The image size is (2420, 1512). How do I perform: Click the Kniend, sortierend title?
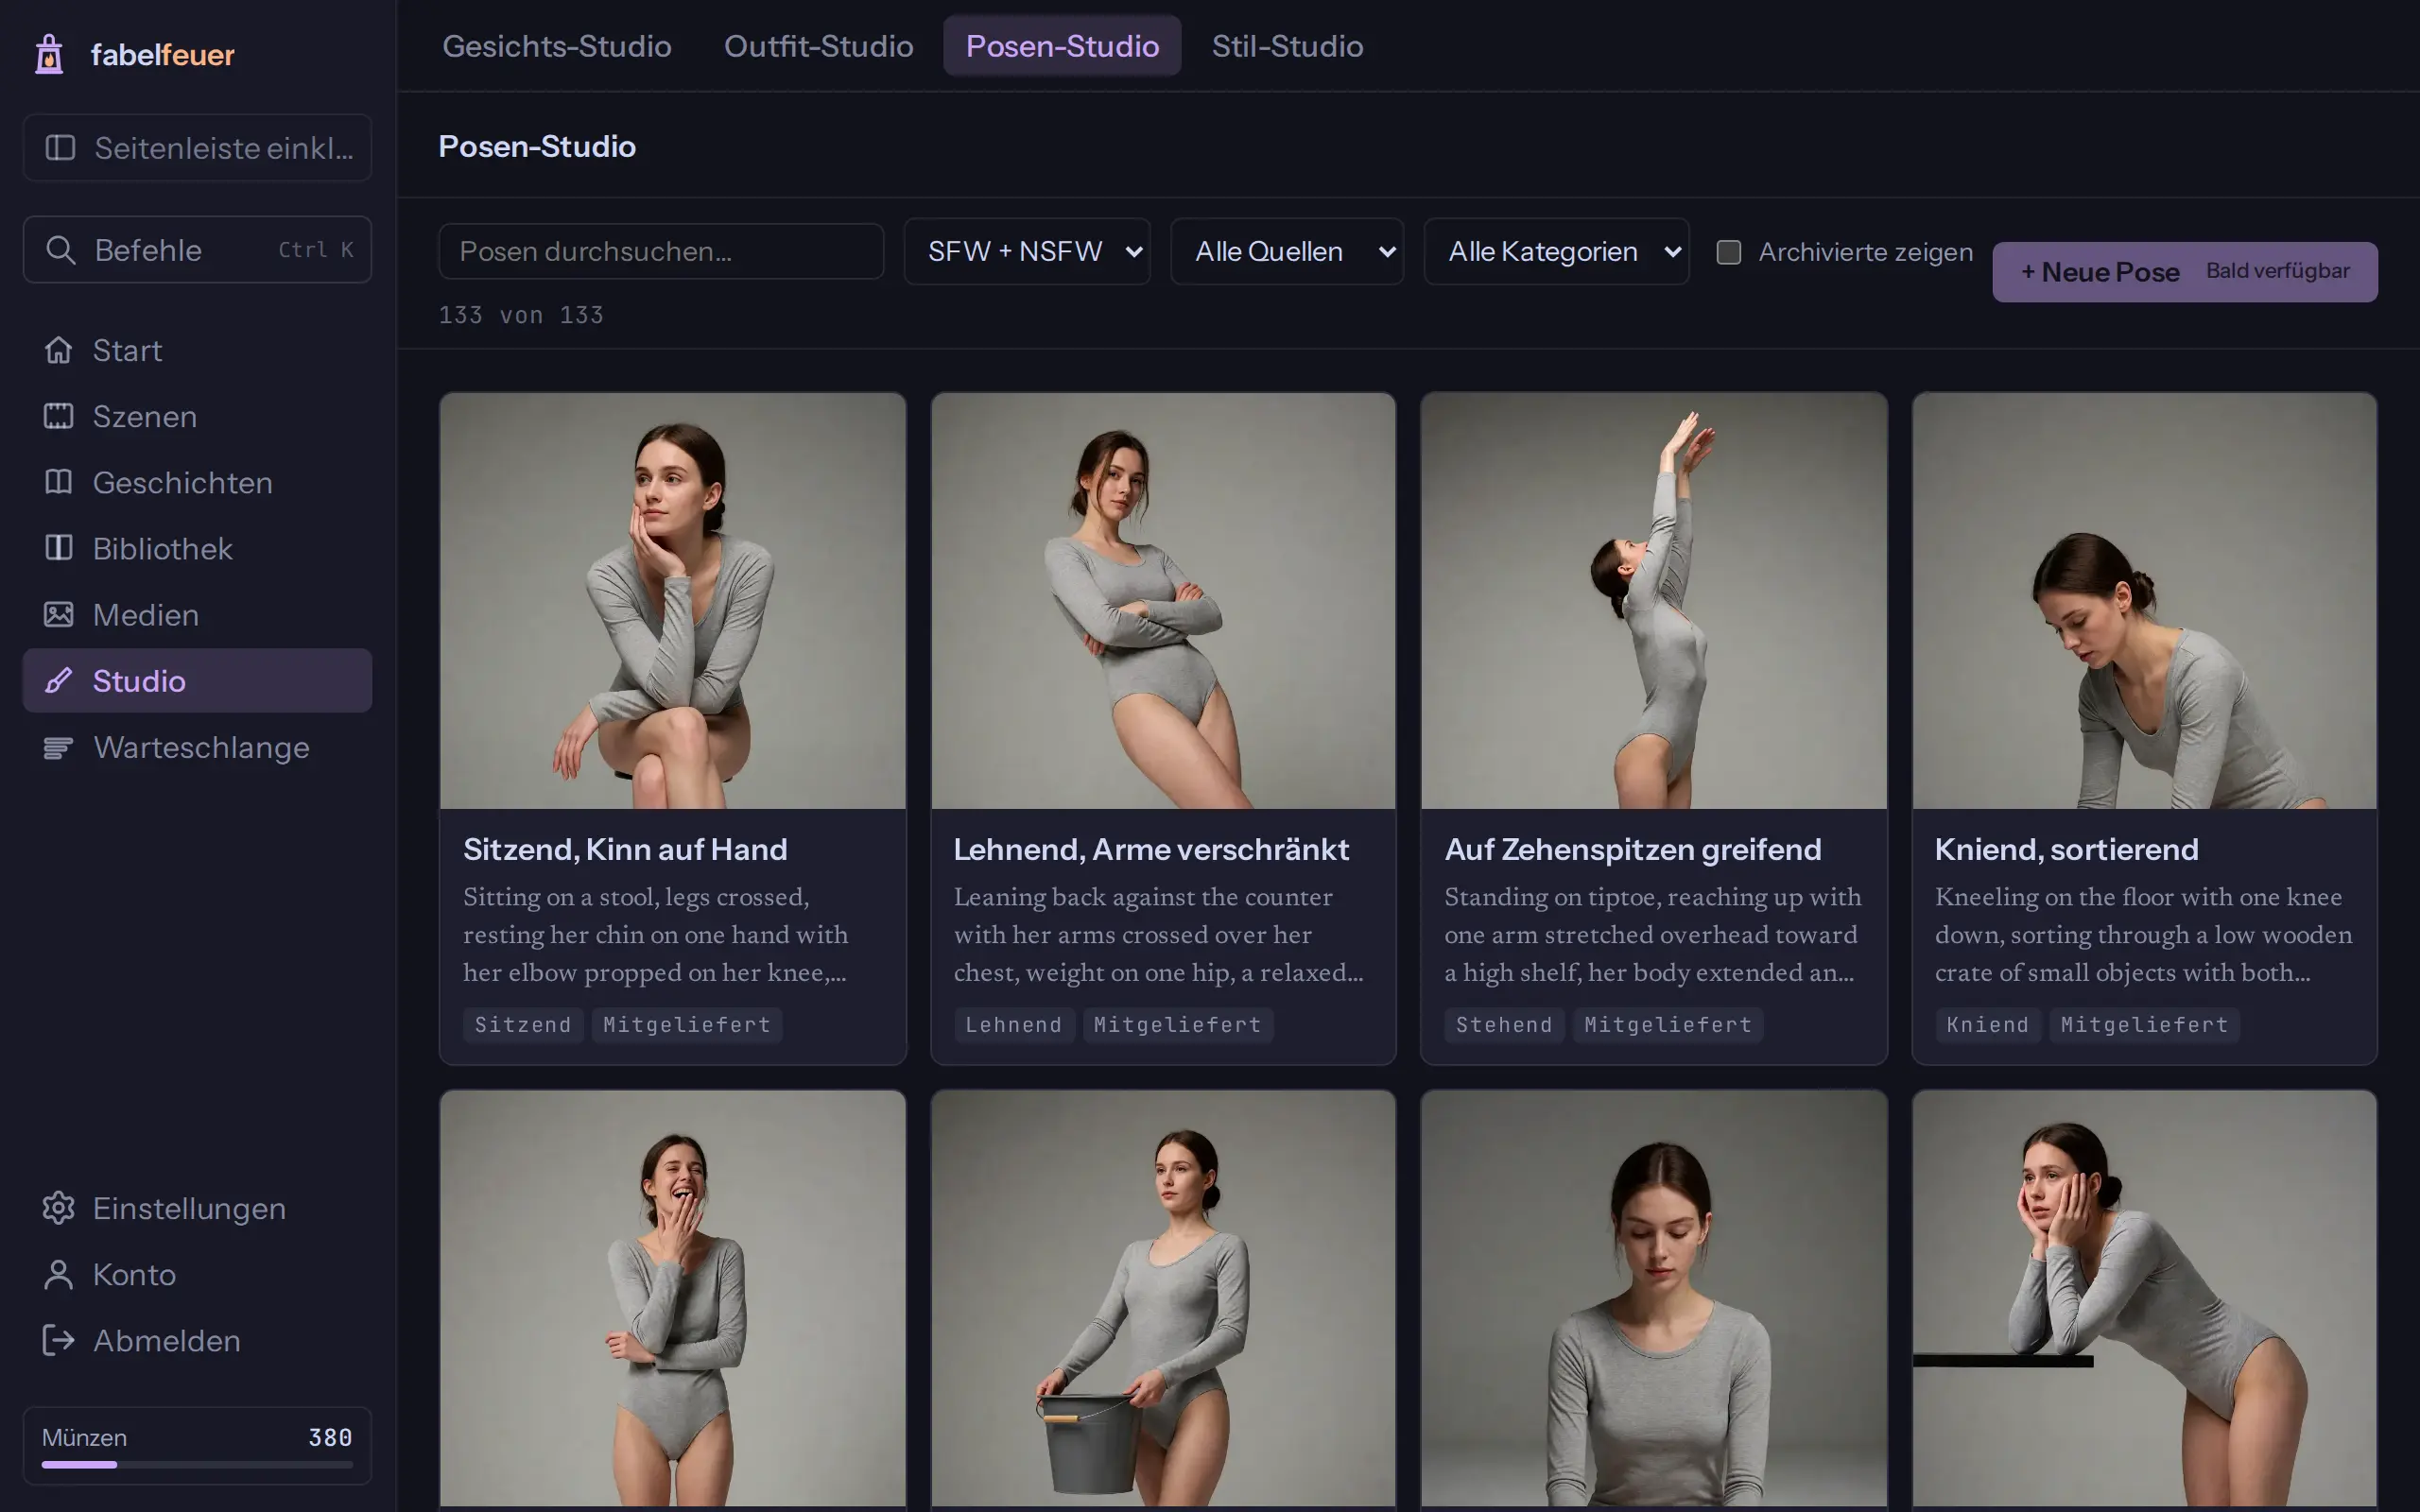point(2066,850)
